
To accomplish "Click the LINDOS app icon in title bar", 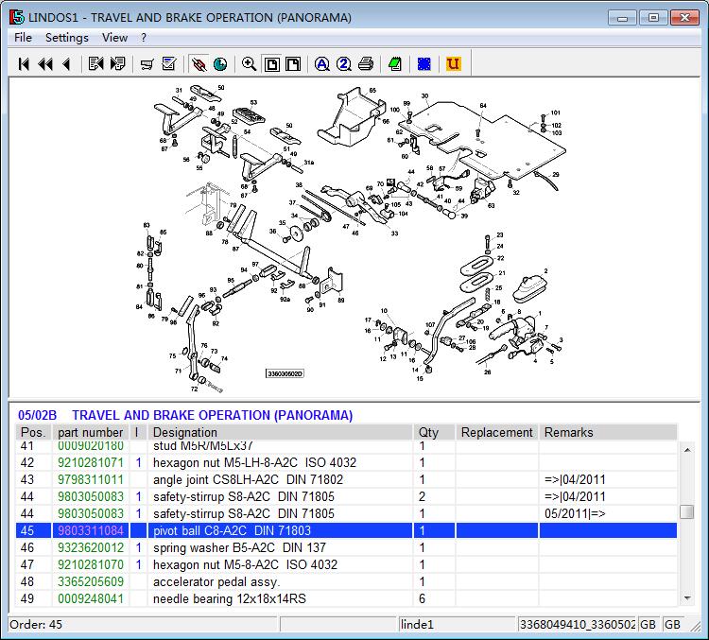I will [x=17, y=17].
